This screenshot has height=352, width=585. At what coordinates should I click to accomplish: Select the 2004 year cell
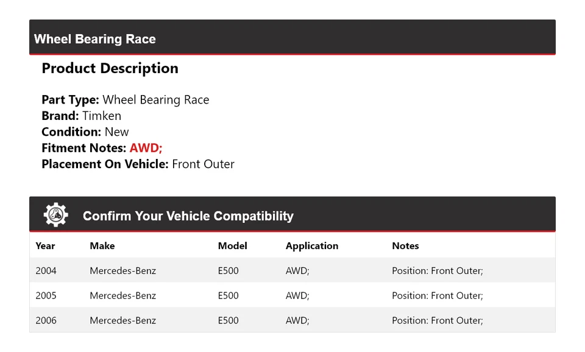[x=46, y=271]
